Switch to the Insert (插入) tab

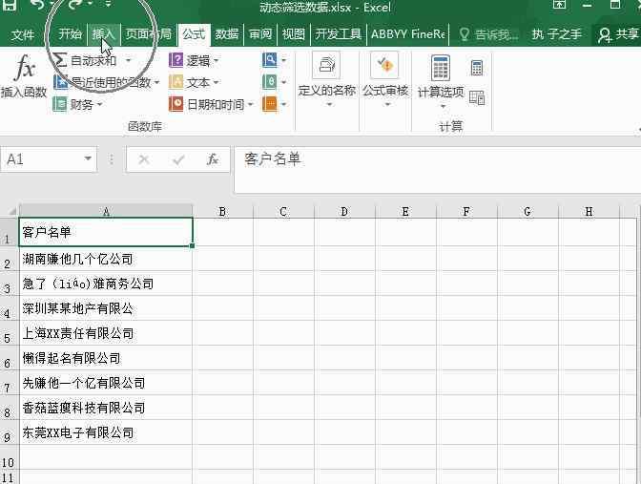(x=103, y=34)
